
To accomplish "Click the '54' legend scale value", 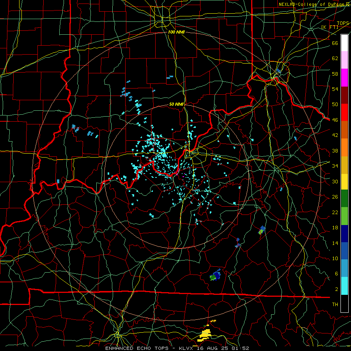I will click(x=335, y=89).
